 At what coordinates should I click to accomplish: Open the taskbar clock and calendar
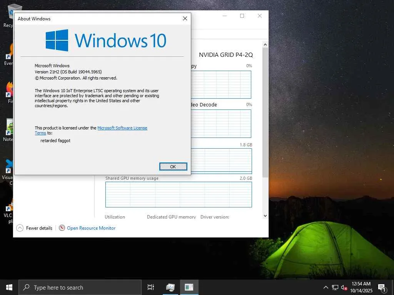[x=361, y=287]
